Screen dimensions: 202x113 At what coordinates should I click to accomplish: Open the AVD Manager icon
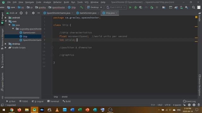(x=181, y=8)
